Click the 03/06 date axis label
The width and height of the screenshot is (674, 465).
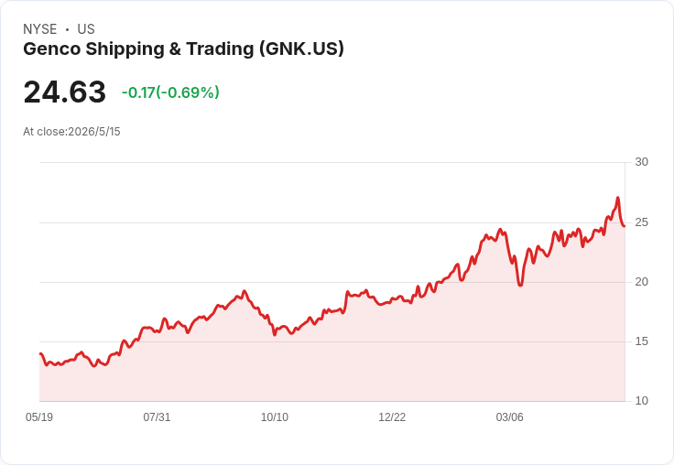(510, 416)
